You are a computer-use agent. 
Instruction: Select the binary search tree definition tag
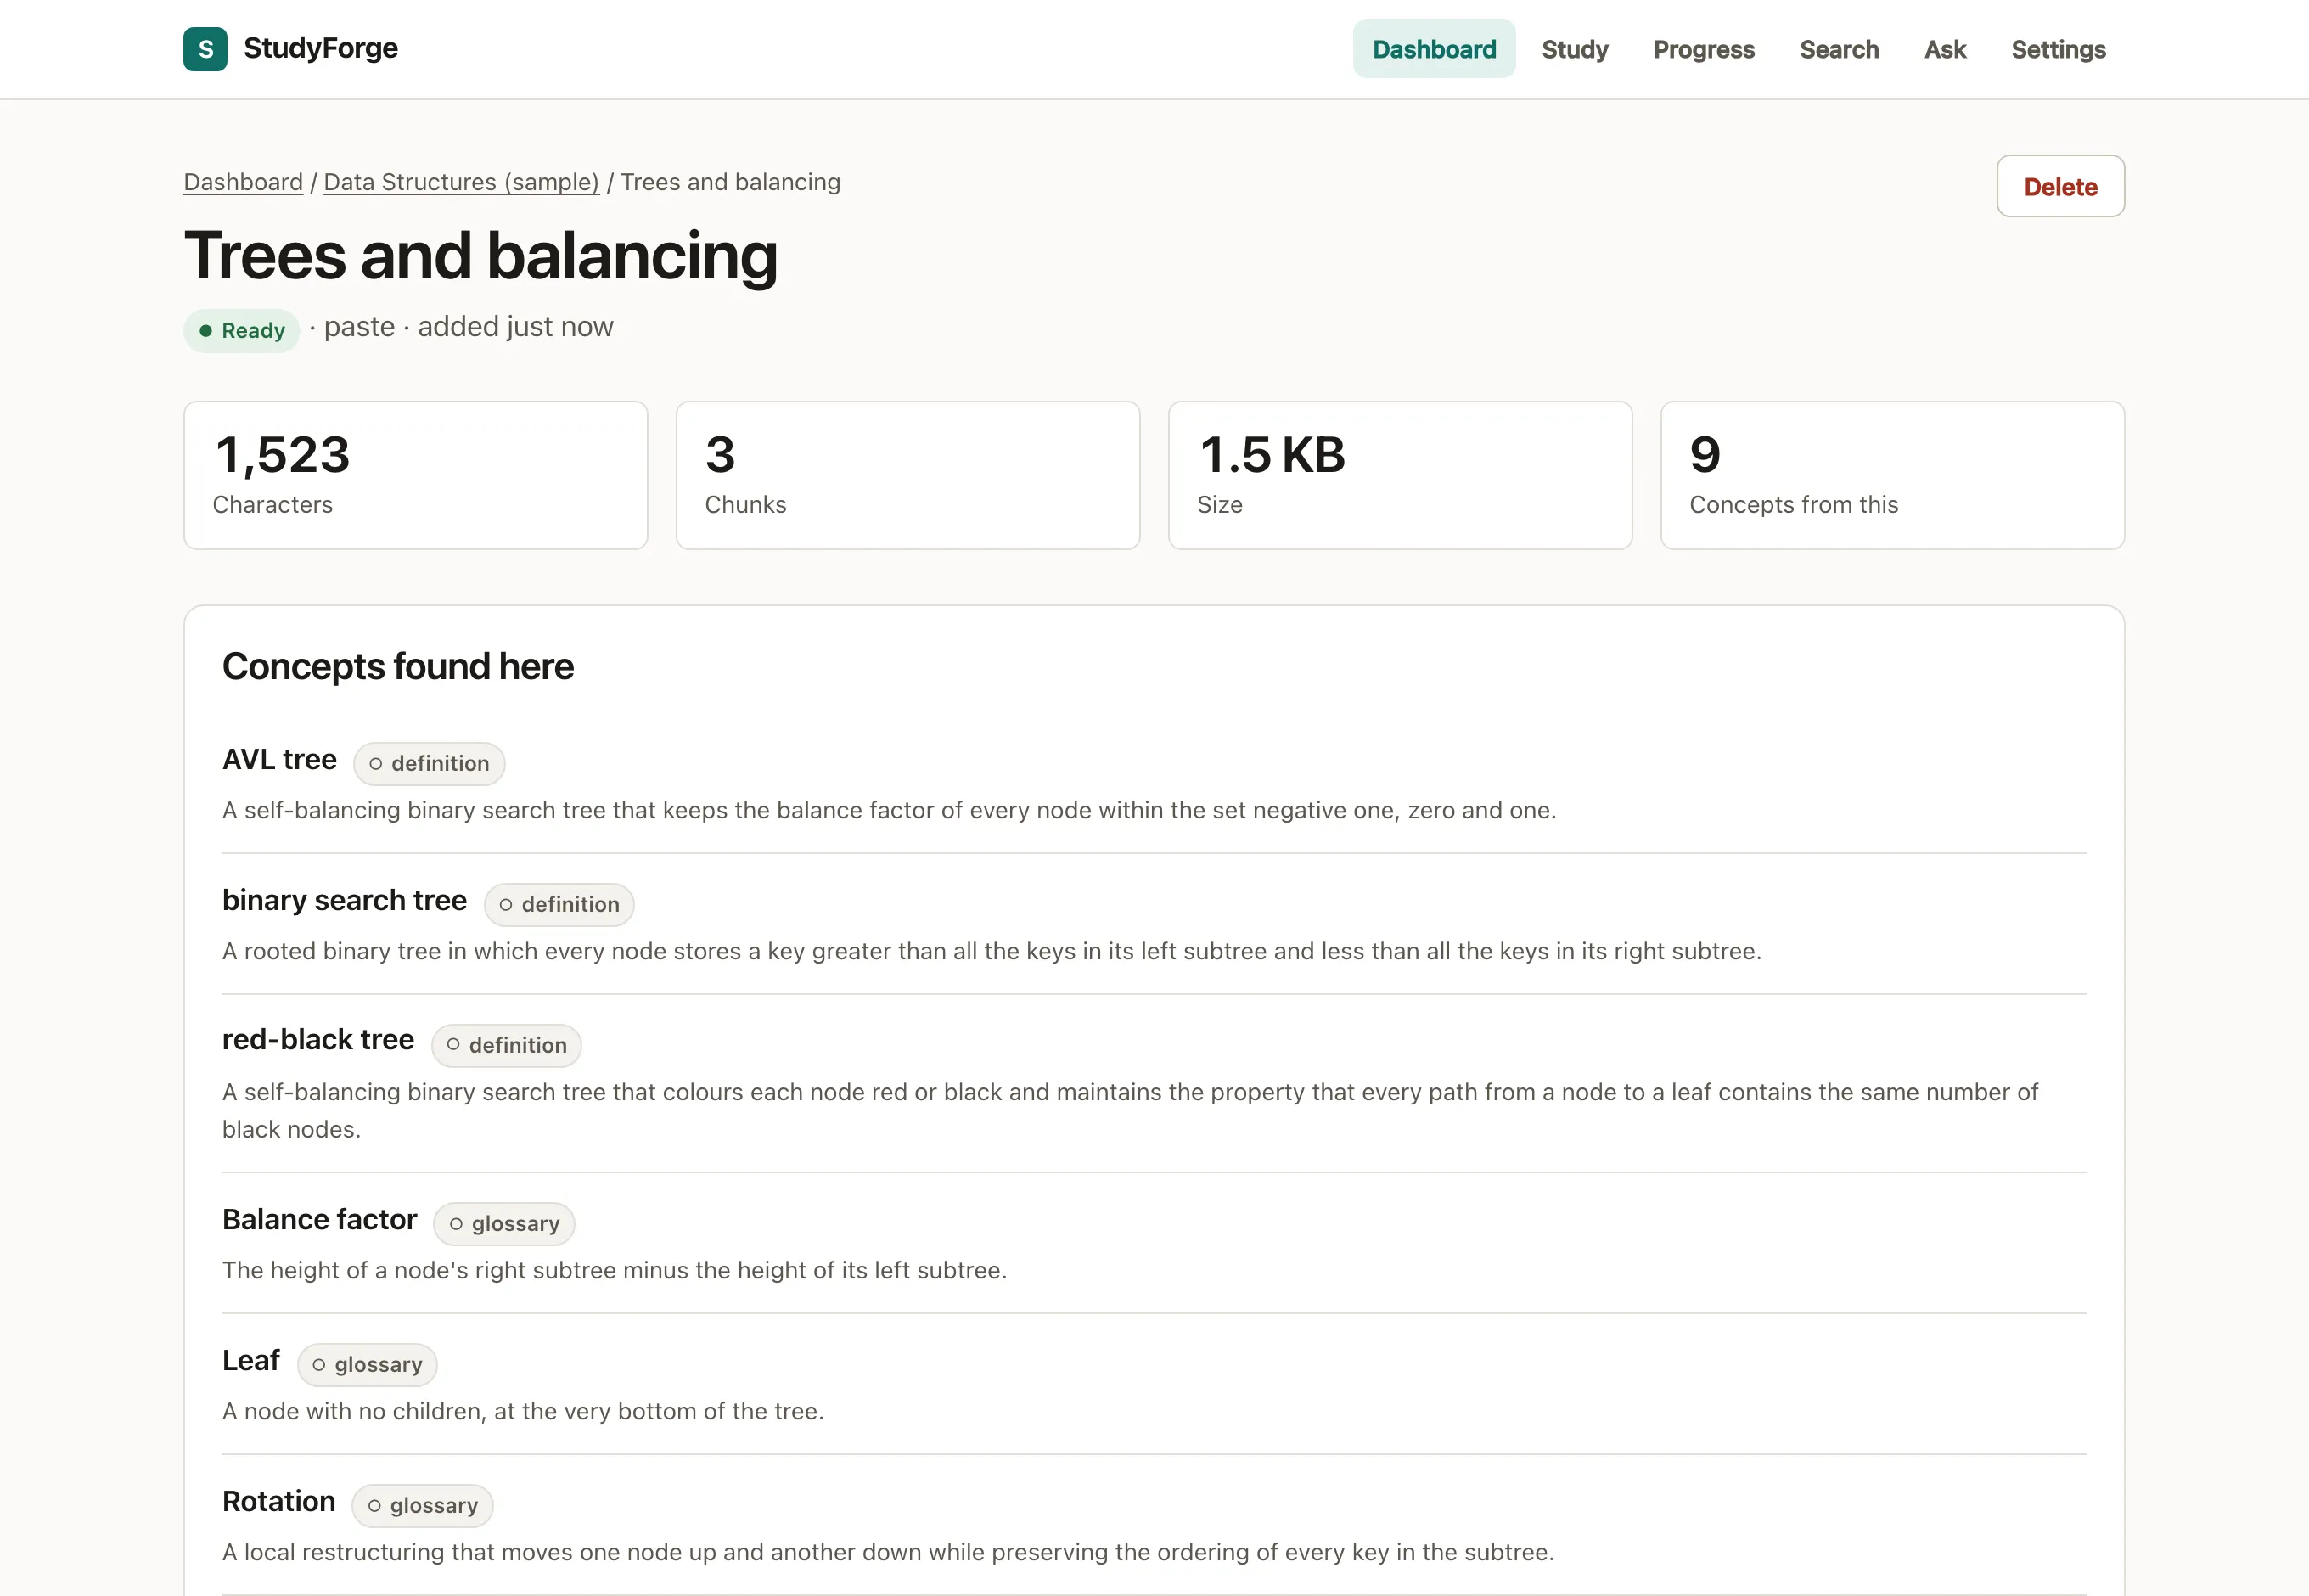(x=559, y=905)
